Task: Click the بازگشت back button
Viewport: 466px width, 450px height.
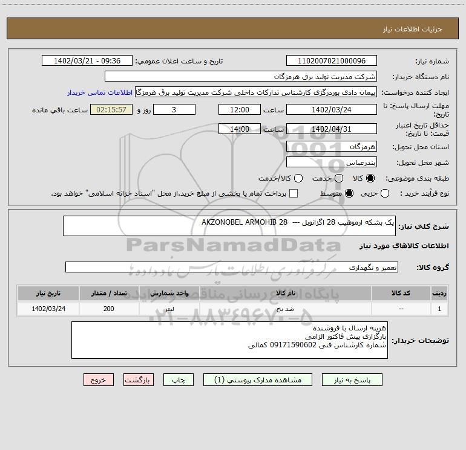Action: pos(139,380)
